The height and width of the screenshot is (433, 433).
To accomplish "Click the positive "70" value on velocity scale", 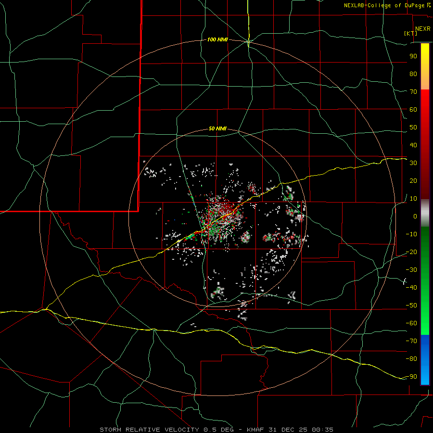I will point(413,92).
